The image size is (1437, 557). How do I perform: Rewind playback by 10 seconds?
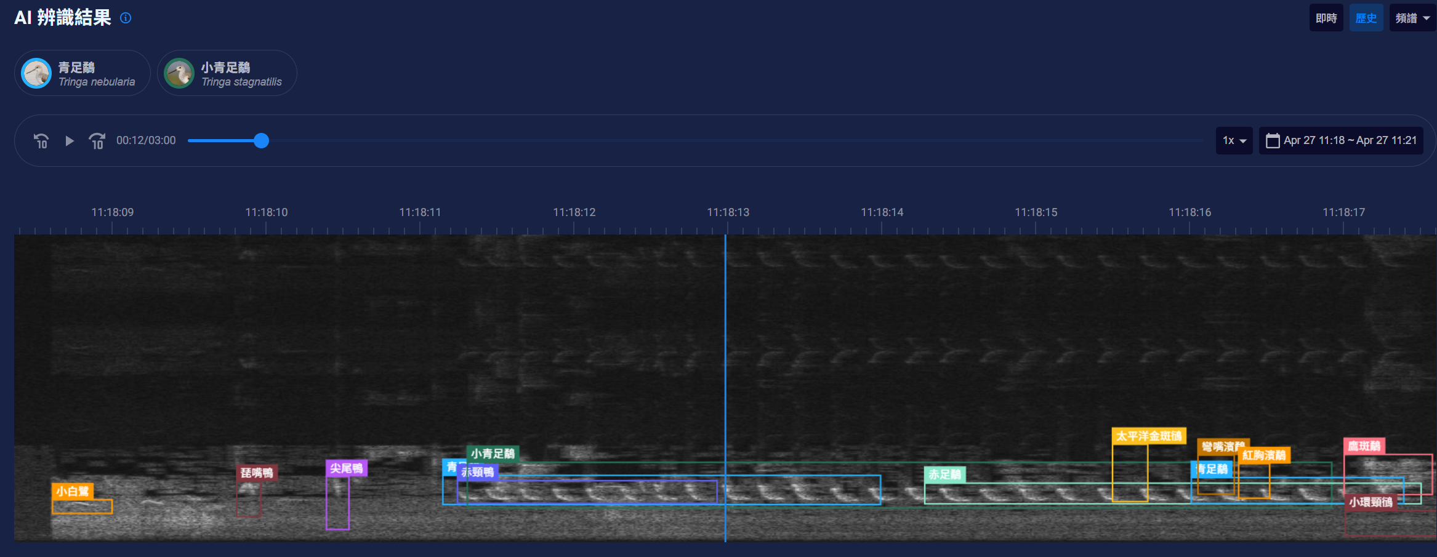pos(41,141)
